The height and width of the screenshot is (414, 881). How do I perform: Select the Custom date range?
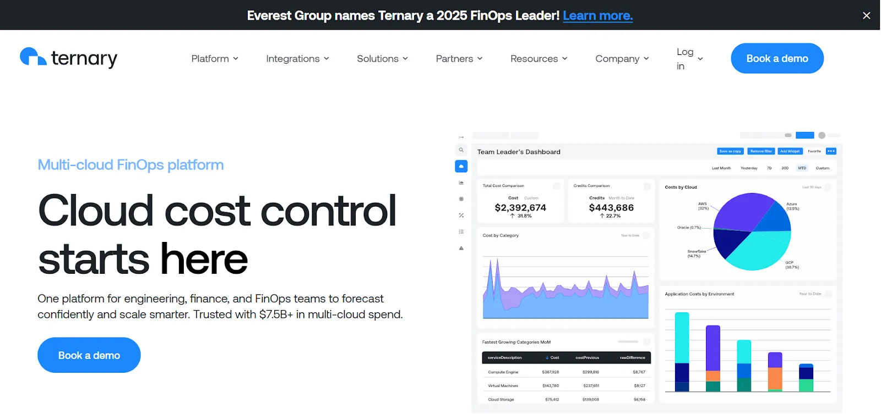point(823,168)
